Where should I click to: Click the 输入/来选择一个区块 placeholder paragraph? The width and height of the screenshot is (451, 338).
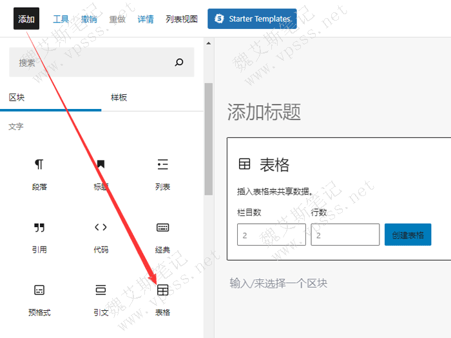coord(278,283)
